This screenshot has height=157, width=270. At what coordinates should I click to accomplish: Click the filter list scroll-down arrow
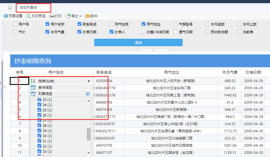pyautogui.click(x=88, y=153)
